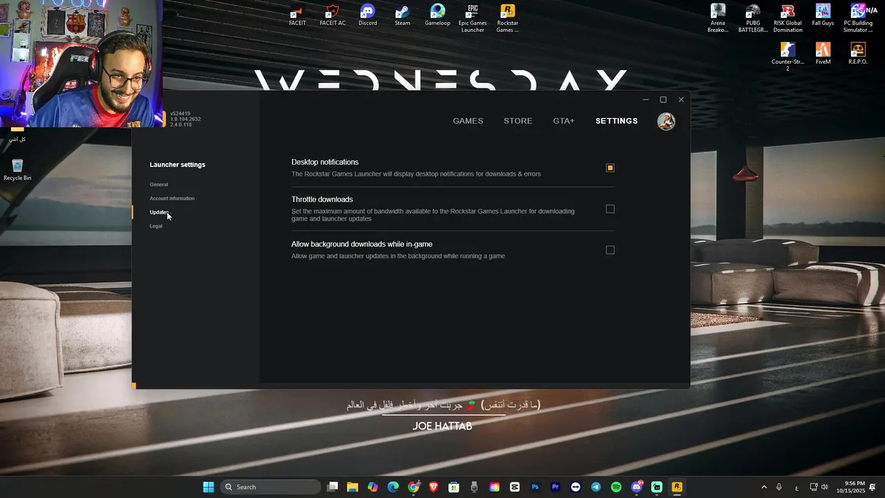Screen dimensions: 885x498
Task: Open the volume control in system tray
Action: tap(824, 487)
